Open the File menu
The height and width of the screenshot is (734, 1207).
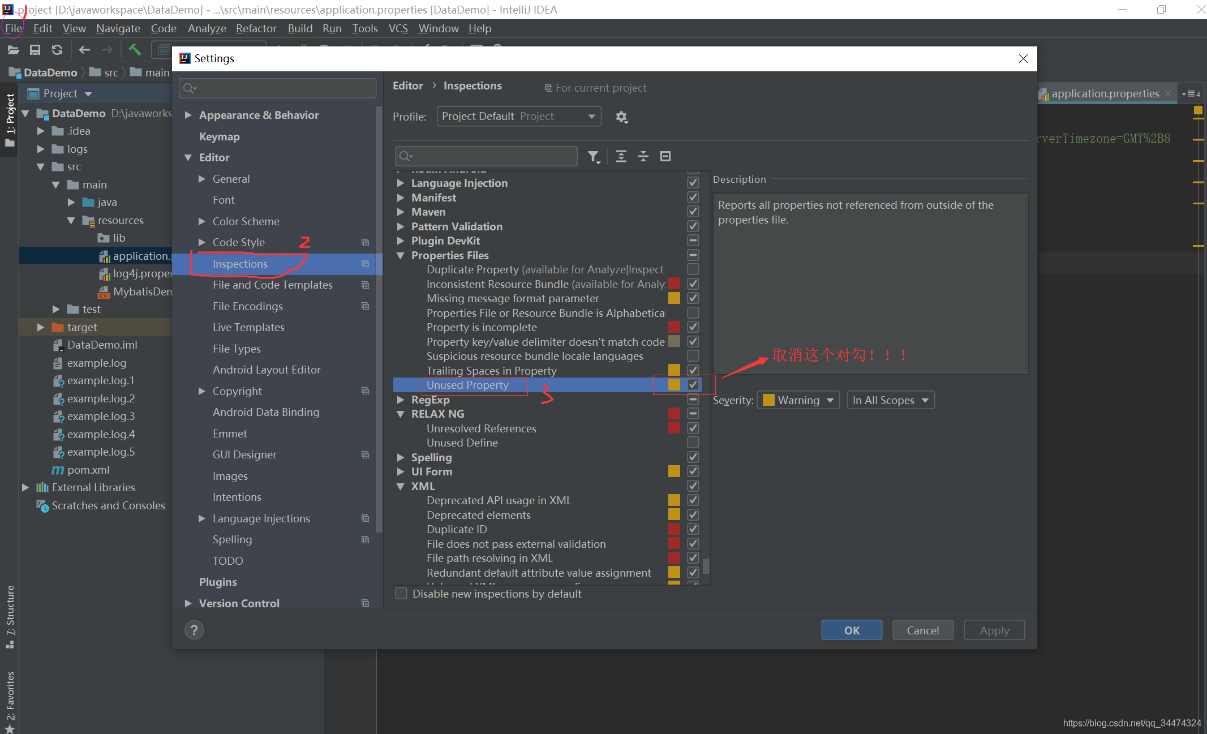[x=14, y=28]
